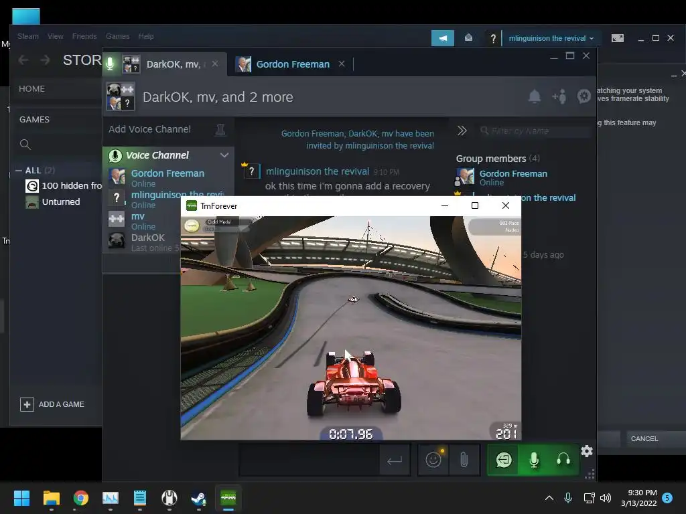Open the Games menu
The width and height of the screenshot is (686, 514).
pyautogui.click(x=118, y=36)
